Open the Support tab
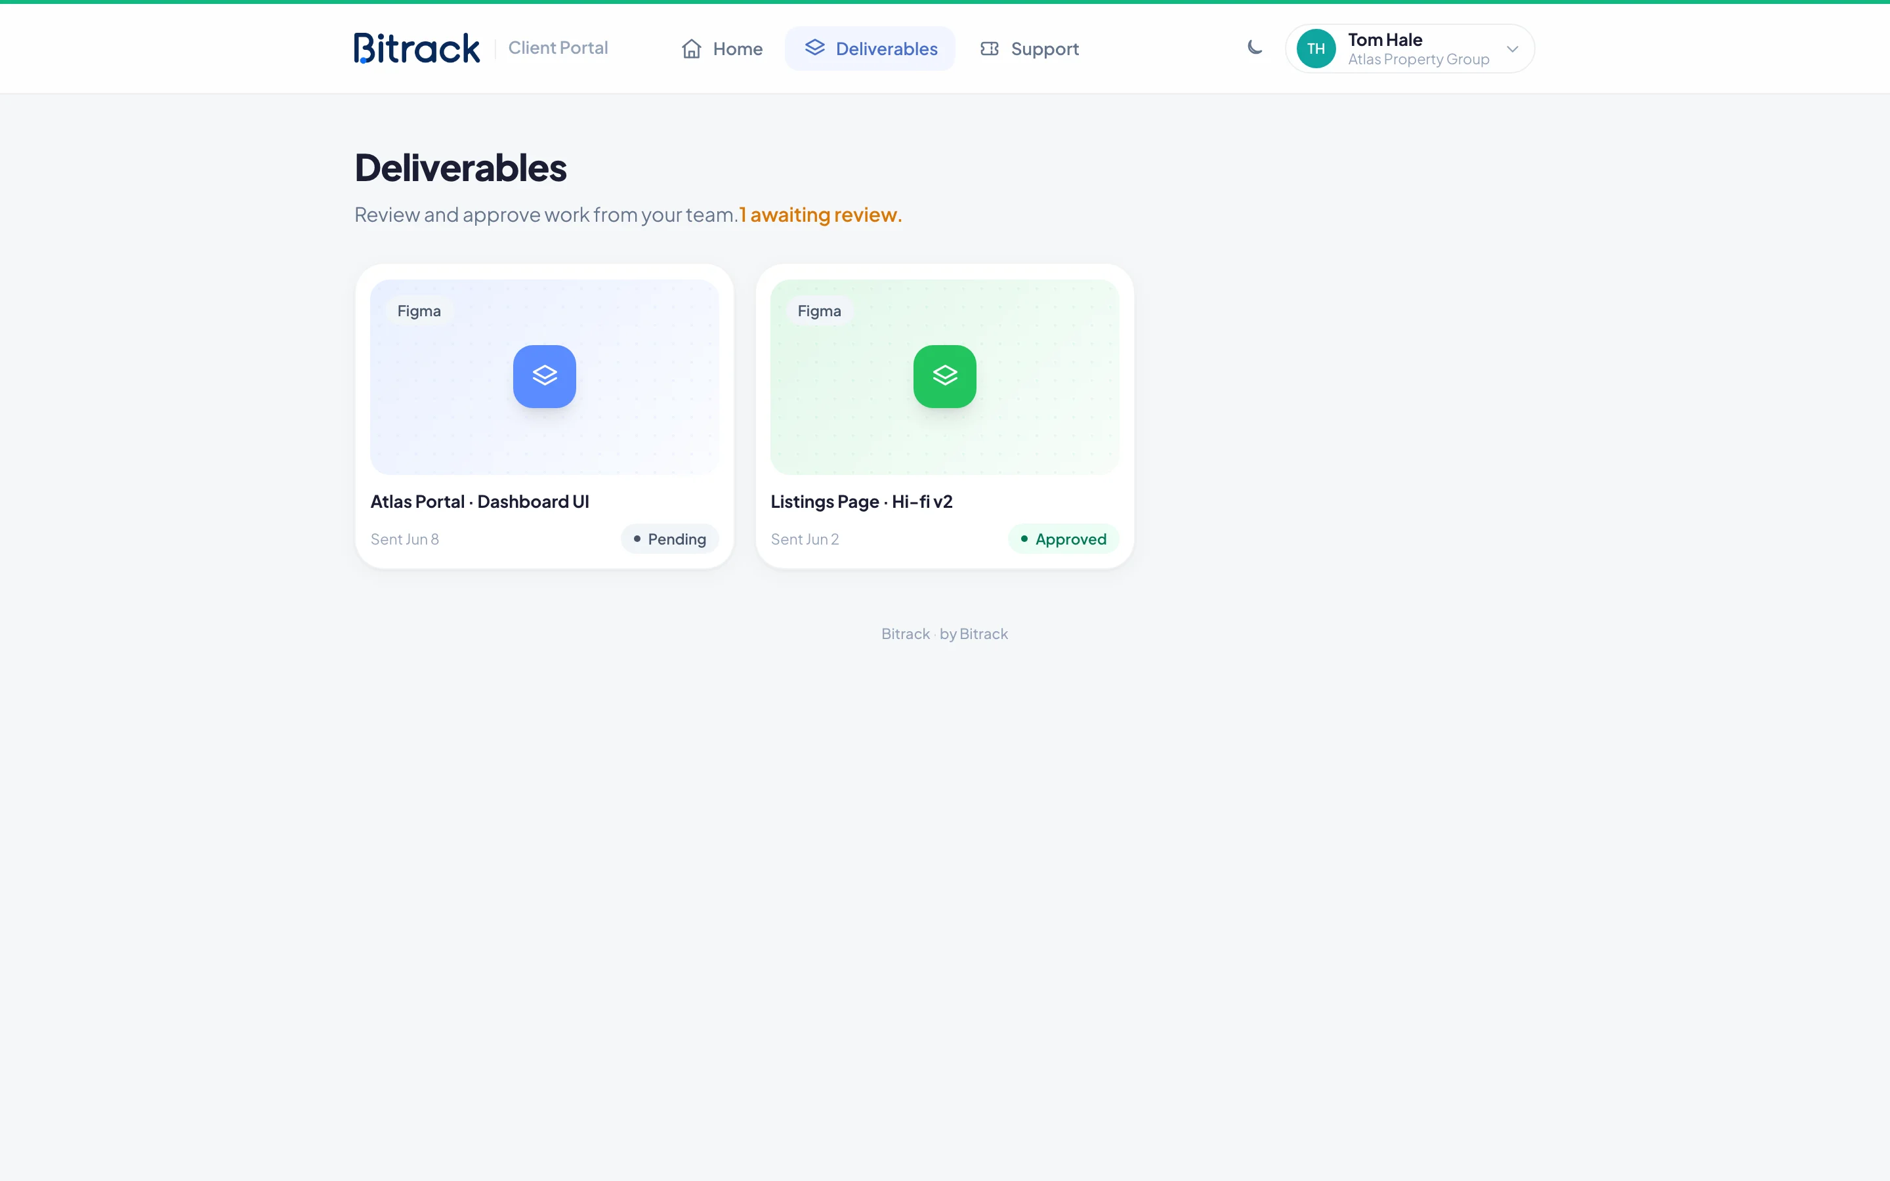Image resolution: width=1890 pixels, height=1181 pixels. (x=1030, y=49)
